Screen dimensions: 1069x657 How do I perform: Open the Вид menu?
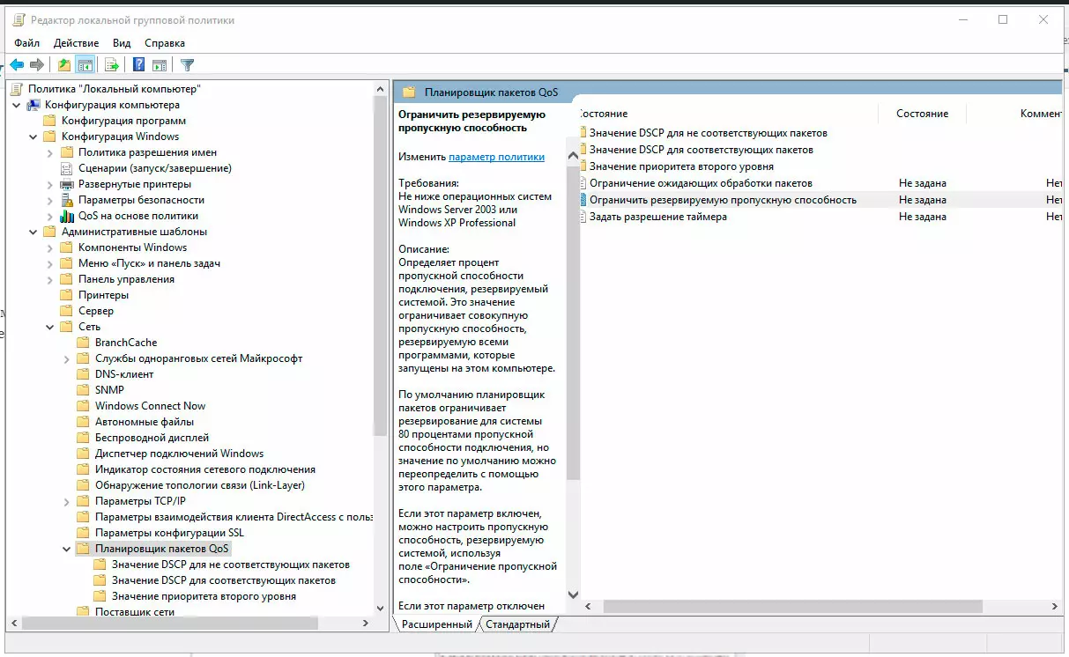[x=122, y=42]
